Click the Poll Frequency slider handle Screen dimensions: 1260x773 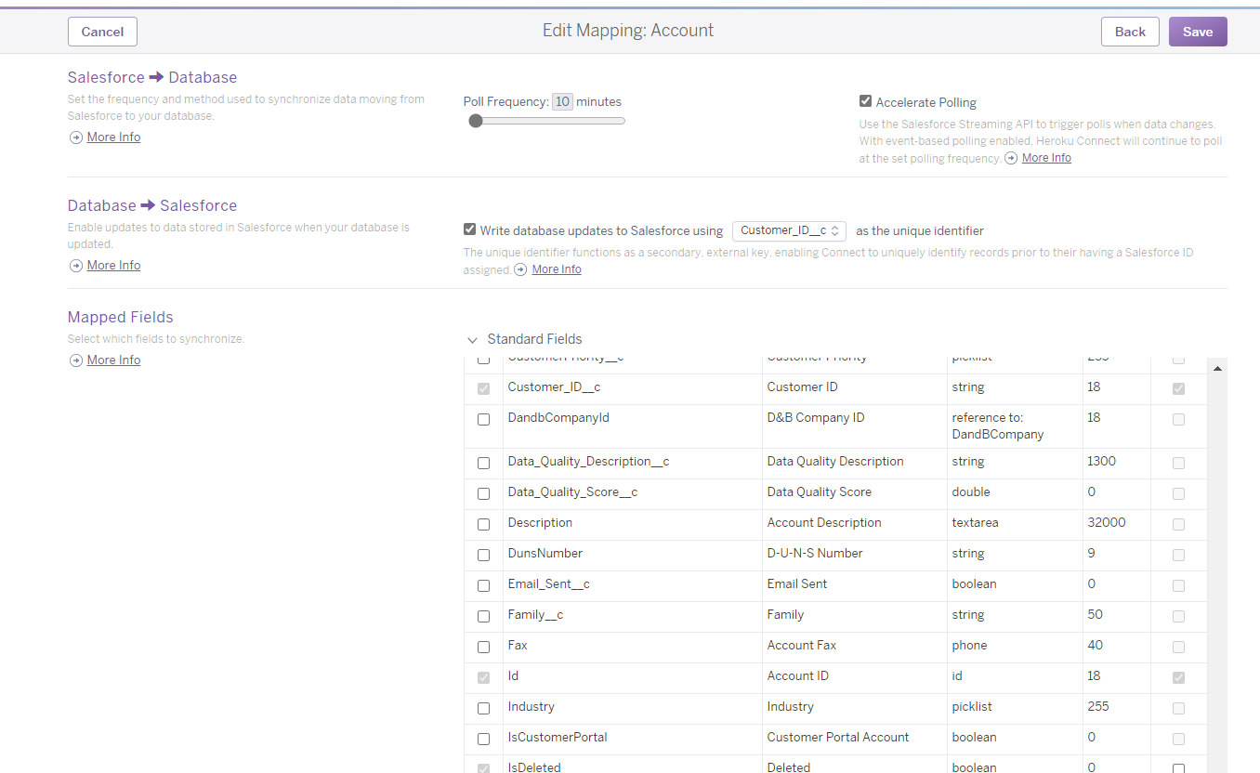point(476,121)
